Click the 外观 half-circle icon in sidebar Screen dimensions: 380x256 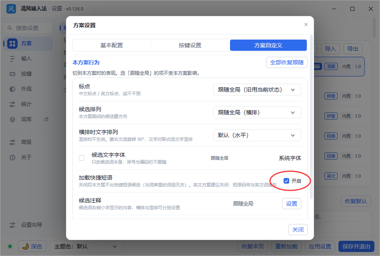[12, 89]
